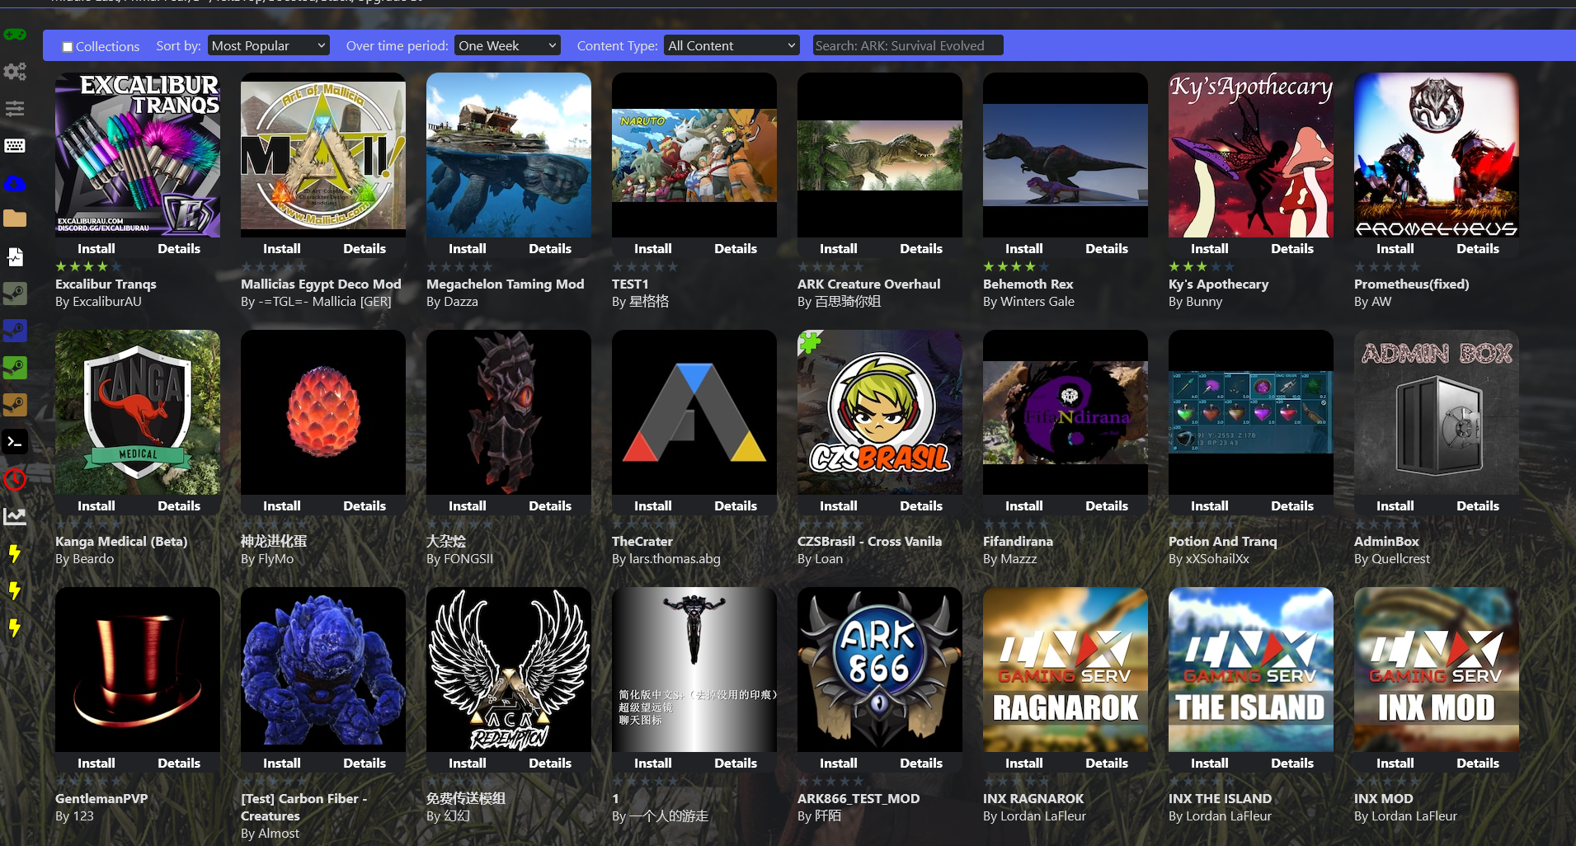Click the 'By Winters Gale' author text
The width and height of the screenshot is (1576, 846).
pos(1028,302)
